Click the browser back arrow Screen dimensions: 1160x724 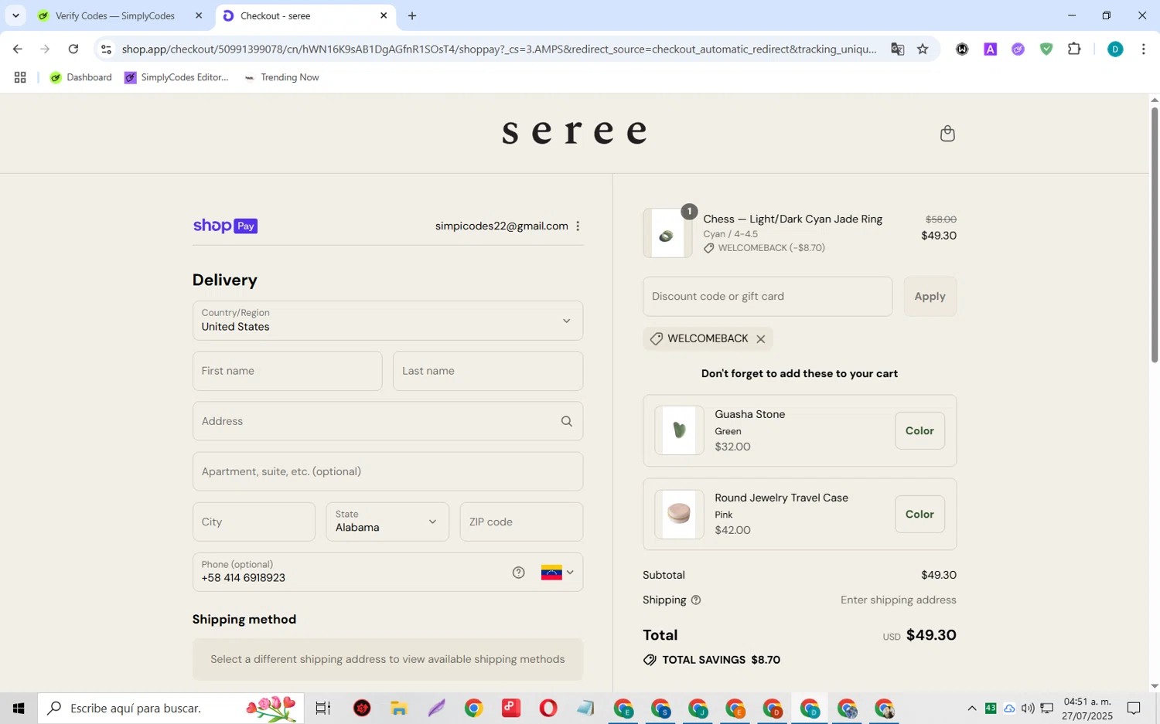17,49
